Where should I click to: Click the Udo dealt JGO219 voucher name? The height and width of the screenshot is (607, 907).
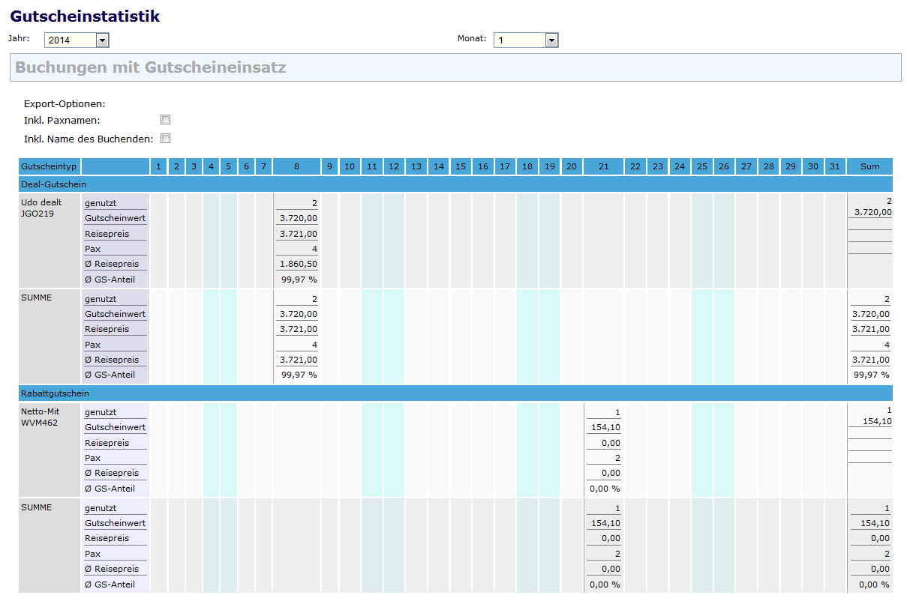point(42,208)
